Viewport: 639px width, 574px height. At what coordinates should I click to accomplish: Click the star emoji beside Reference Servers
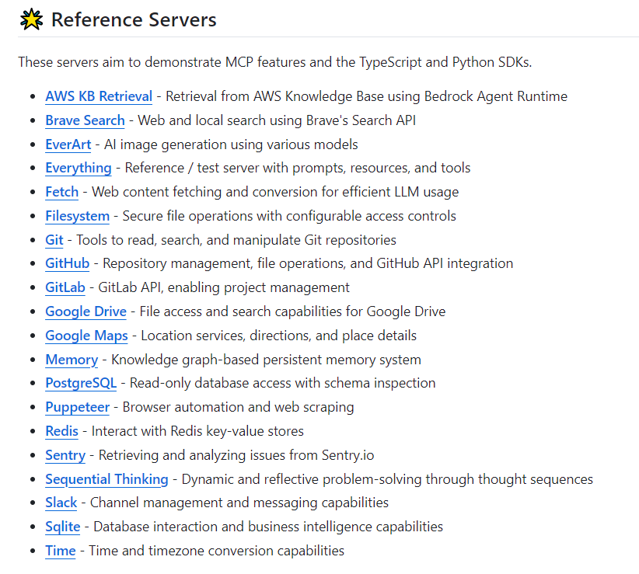[x=31, y=19]
